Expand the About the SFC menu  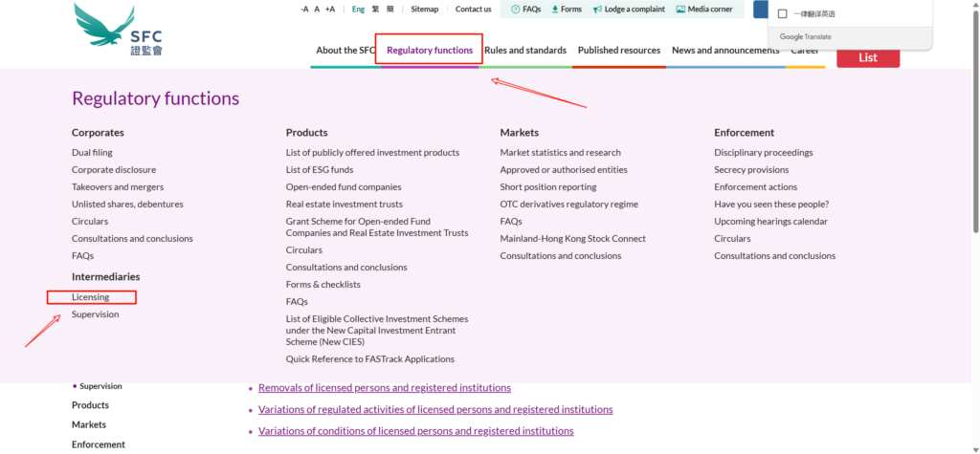pos(345,51)
